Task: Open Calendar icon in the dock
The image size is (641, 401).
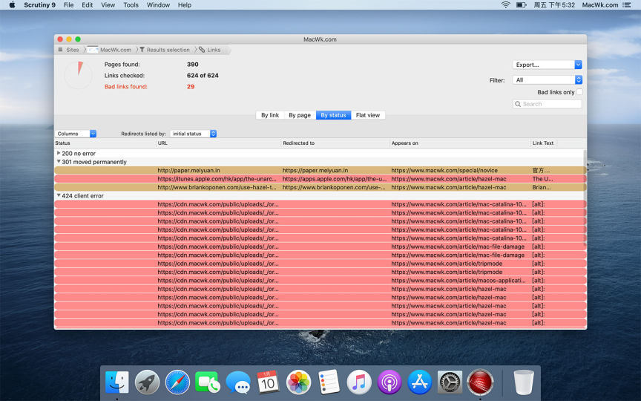Action: 268,382
